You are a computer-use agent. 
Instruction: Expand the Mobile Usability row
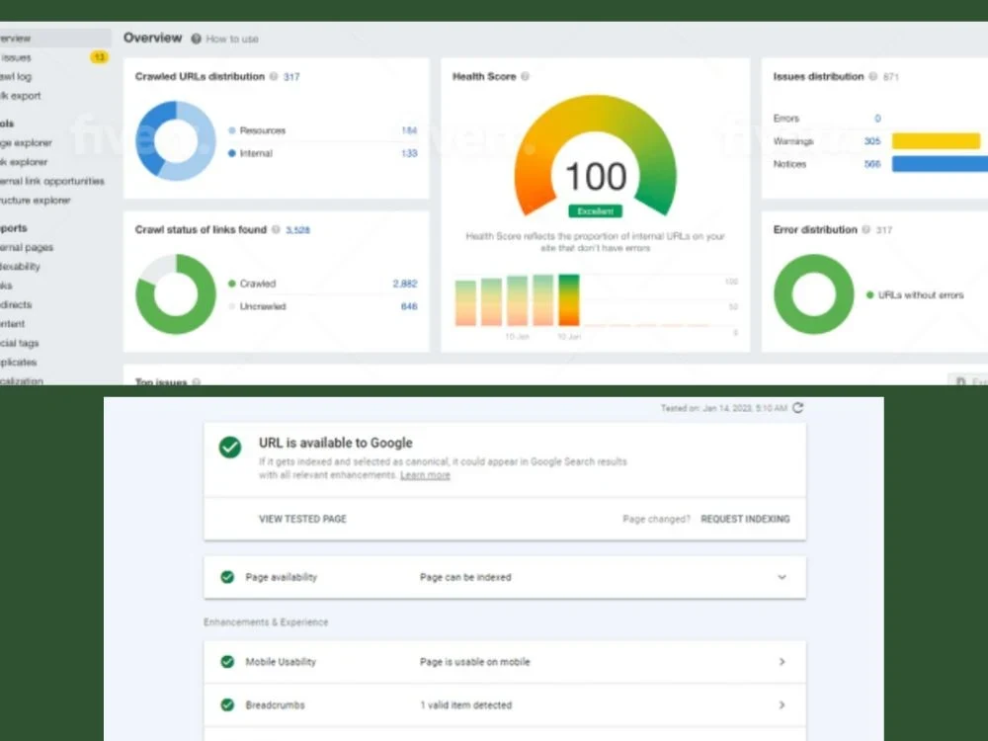783,662
